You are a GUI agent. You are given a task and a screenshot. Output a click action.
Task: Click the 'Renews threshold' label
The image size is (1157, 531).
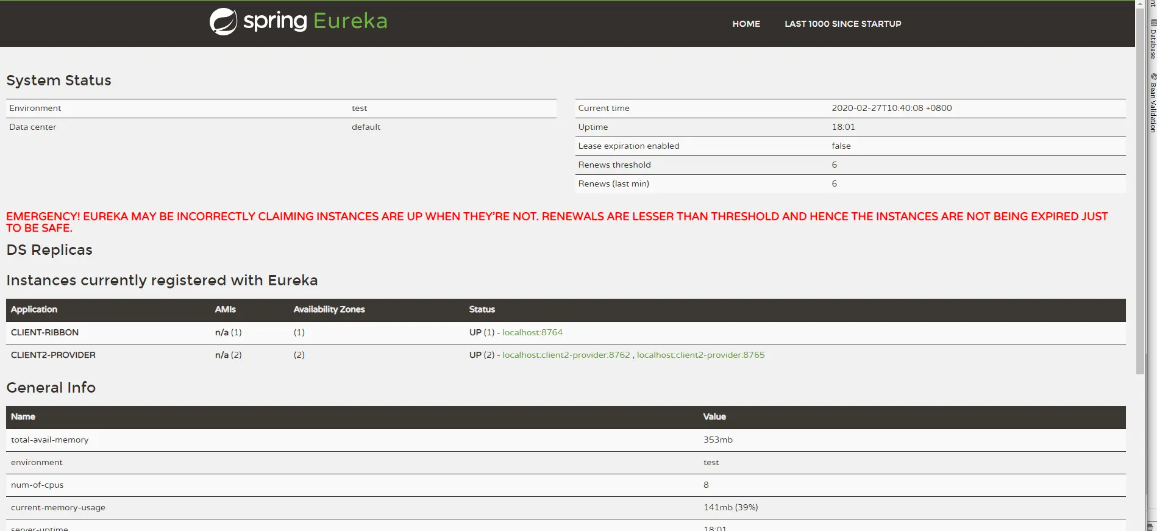coord(614,165)
